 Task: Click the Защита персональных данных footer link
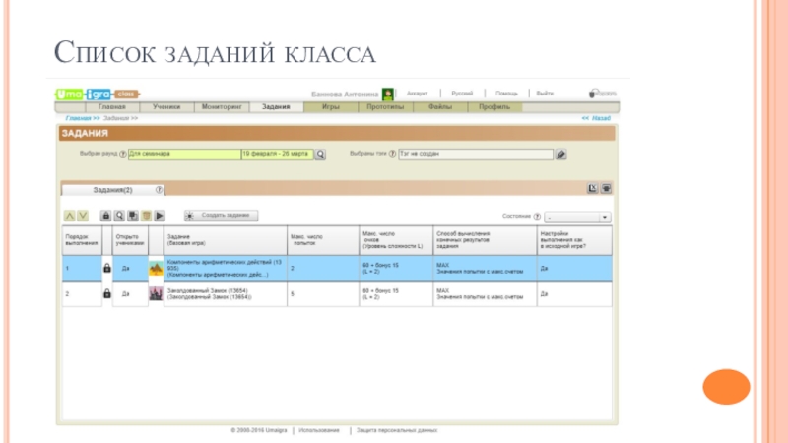(x=397, y=430)
